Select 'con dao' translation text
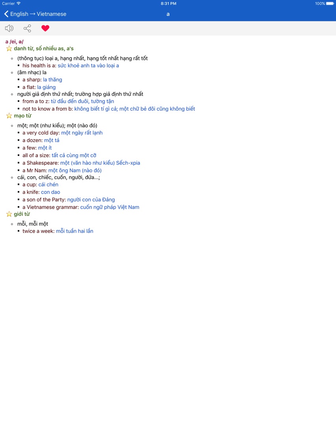336x448 pixels. (x=50, y=192)
